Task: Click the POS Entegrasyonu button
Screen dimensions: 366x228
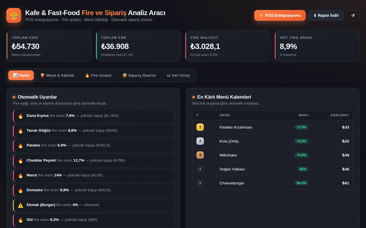Action: pyautogui.click(x=280, y=16)
